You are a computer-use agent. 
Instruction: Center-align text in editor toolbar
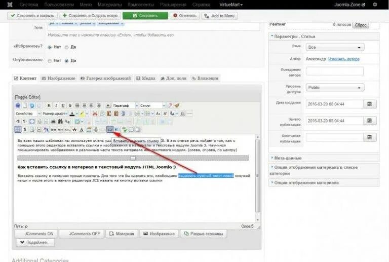pos(85,105)
